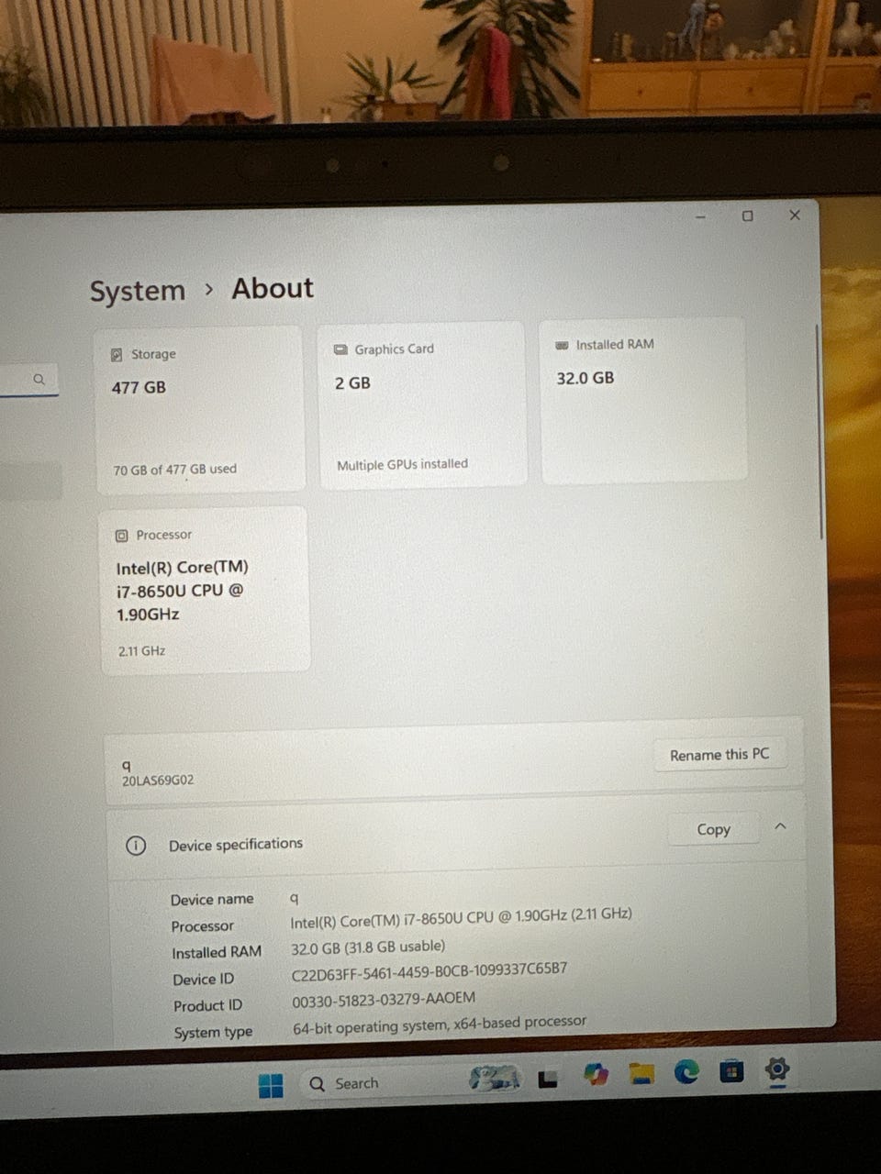Click the '70 GB of 477 GB used' text
881x1174 pixels.
click(x=175, y=470)
